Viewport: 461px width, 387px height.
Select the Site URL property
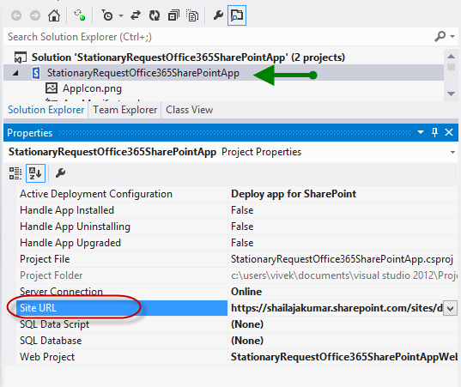[122, 308]
